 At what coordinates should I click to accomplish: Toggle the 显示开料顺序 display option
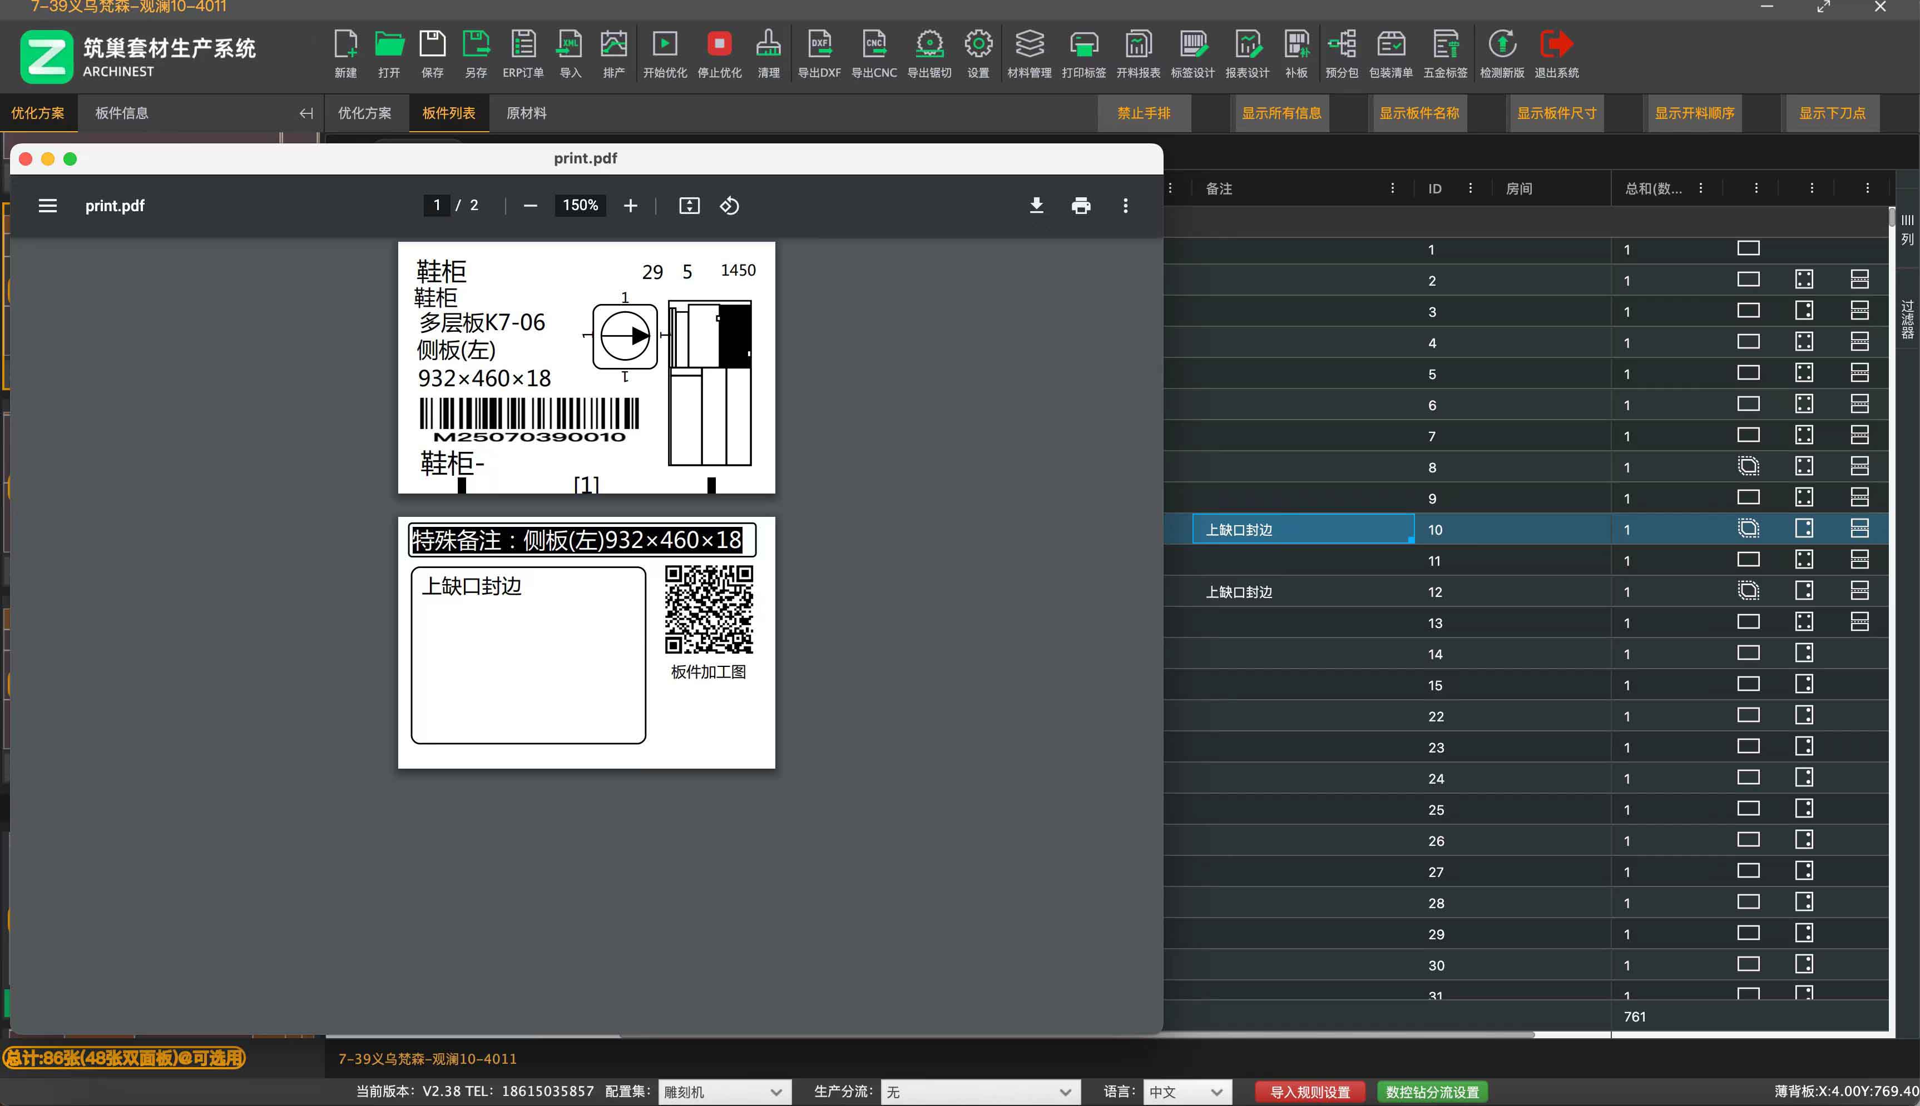click(x=1694, y=113)
